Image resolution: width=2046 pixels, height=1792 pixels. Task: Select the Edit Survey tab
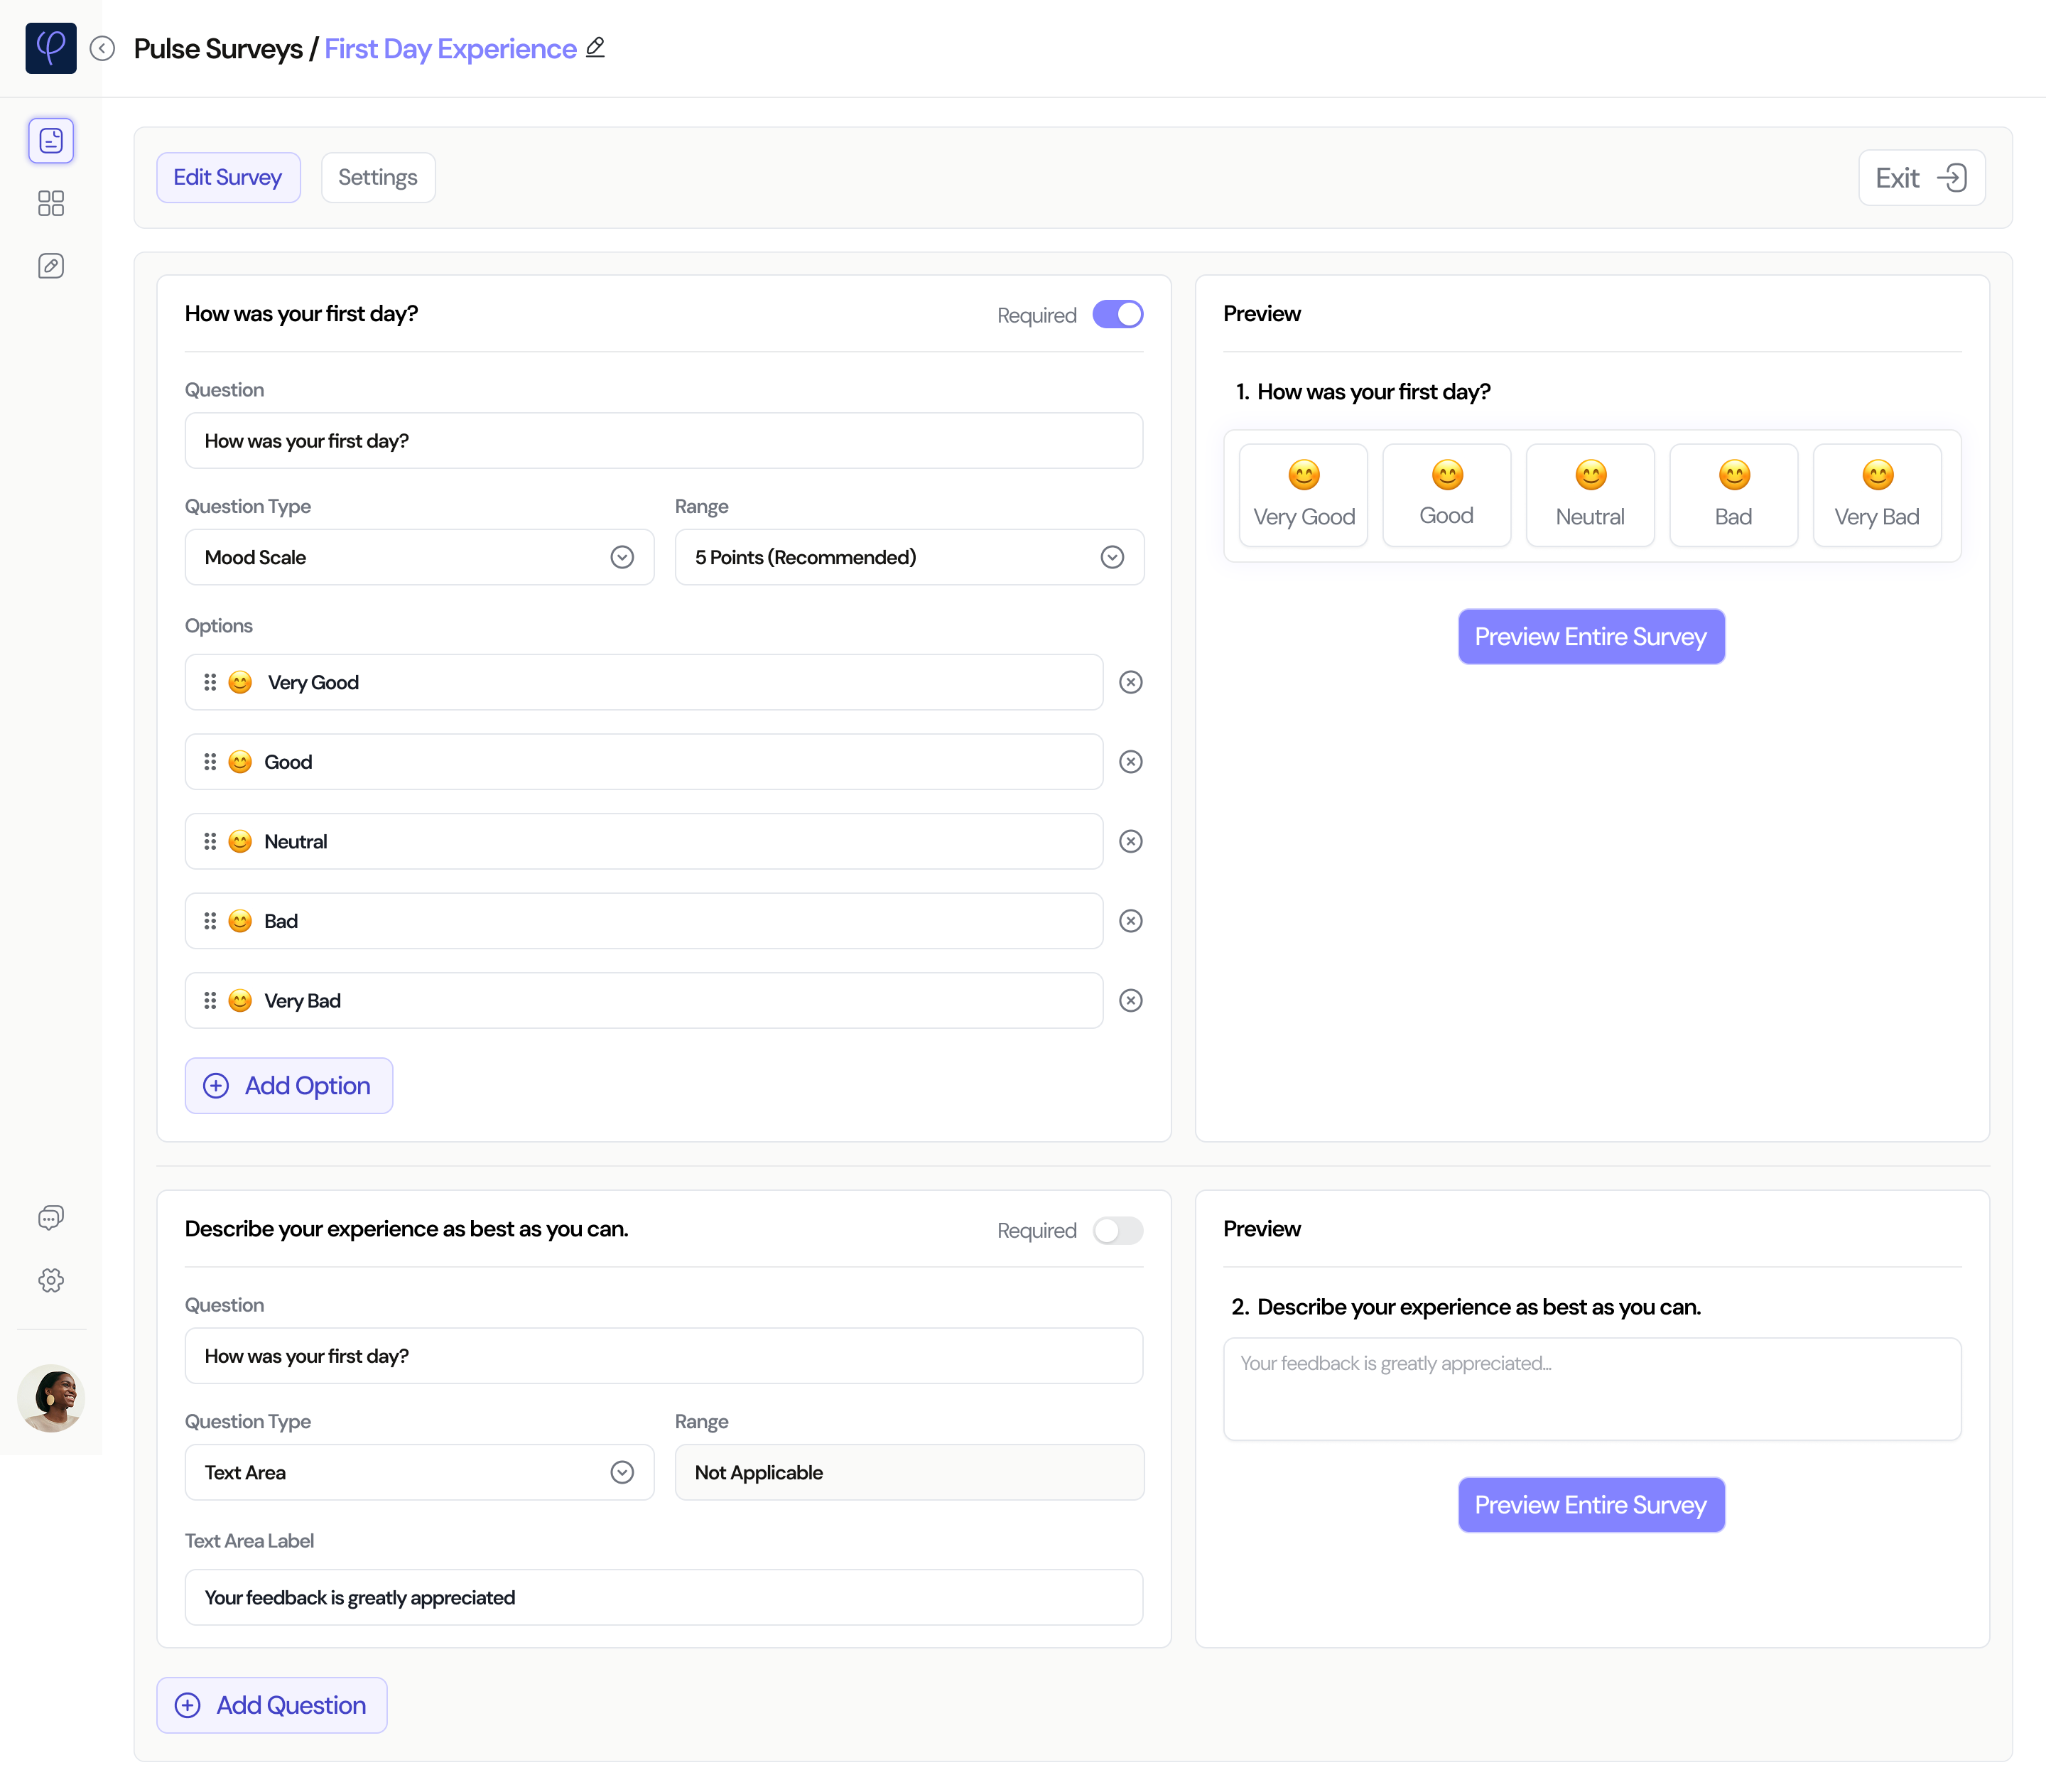tap(228, 178)
